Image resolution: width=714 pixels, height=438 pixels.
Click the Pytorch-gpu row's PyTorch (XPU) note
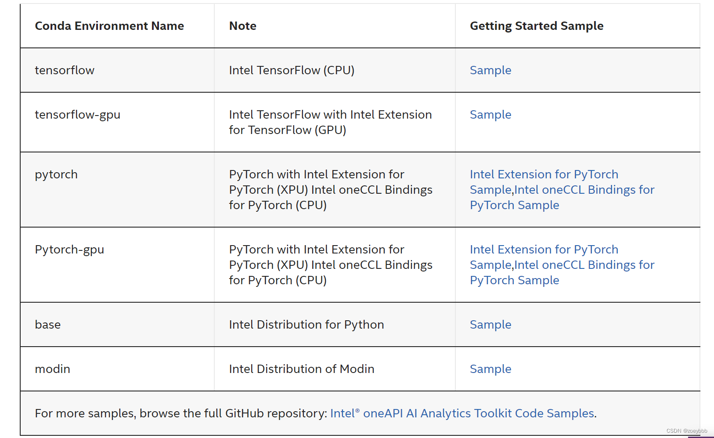[x=331, y=265]
